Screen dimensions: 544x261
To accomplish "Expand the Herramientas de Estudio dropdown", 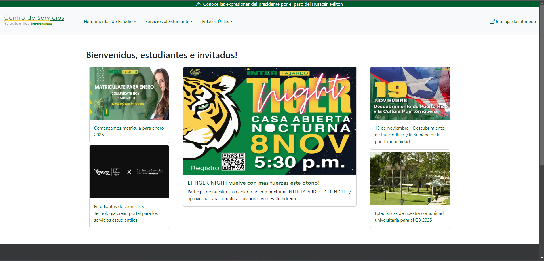I will coord(110,22).
